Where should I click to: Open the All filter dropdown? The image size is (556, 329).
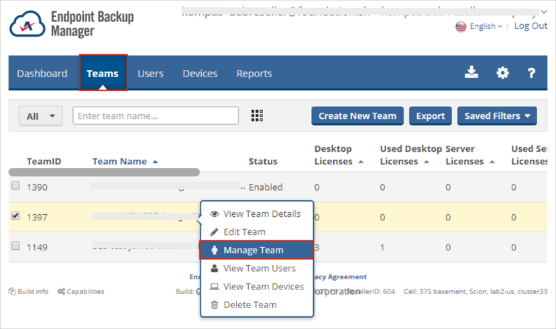click(40, 116)
